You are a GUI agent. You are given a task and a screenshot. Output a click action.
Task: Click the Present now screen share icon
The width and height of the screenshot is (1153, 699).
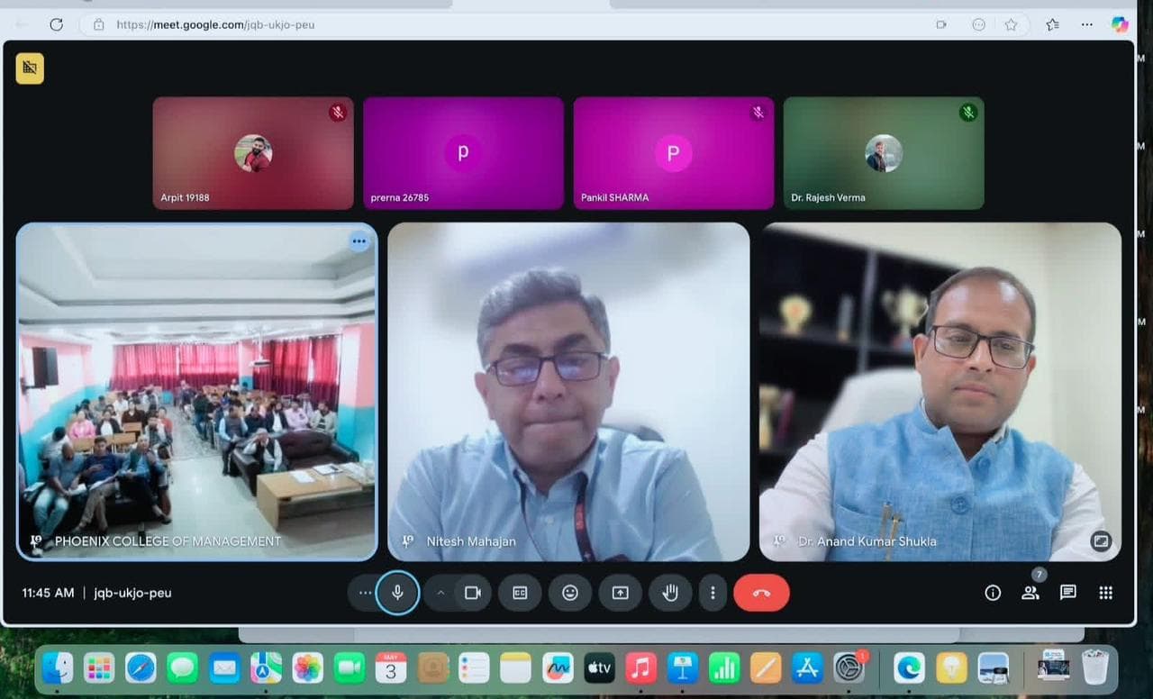coord(620,593)
